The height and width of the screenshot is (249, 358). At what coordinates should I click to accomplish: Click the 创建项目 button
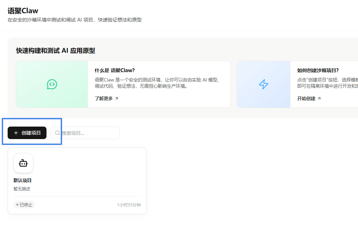click(x=27, y=133)
